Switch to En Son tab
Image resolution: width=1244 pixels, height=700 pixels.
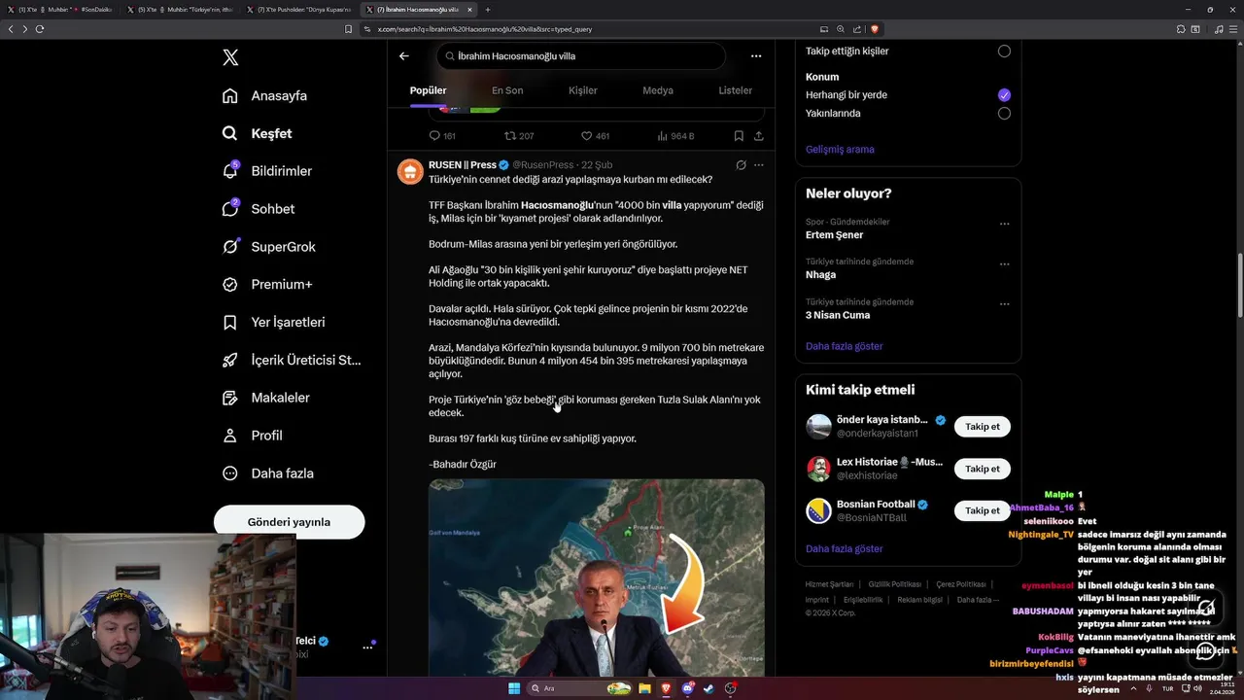(x=507, y=90)
